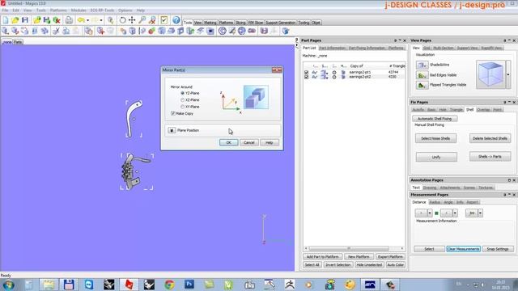Click the Hide Unselected button
Image resolution: width=518 pixels, height=291 pixels.
point(369,265)
